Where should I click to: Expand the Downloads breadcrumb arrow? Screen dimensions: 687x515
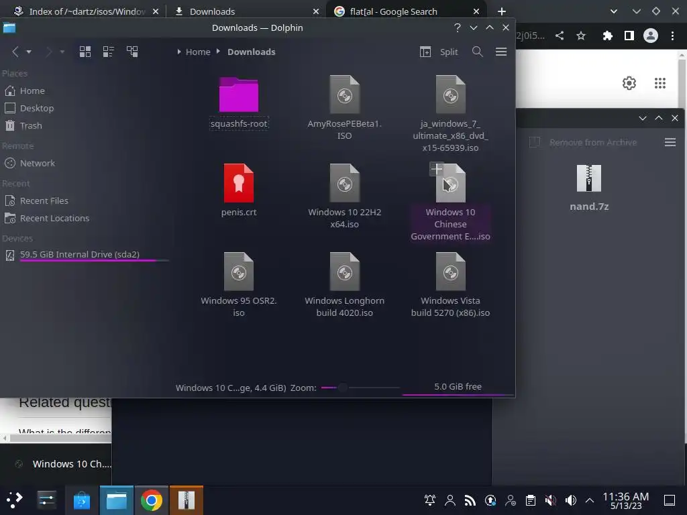218,52
